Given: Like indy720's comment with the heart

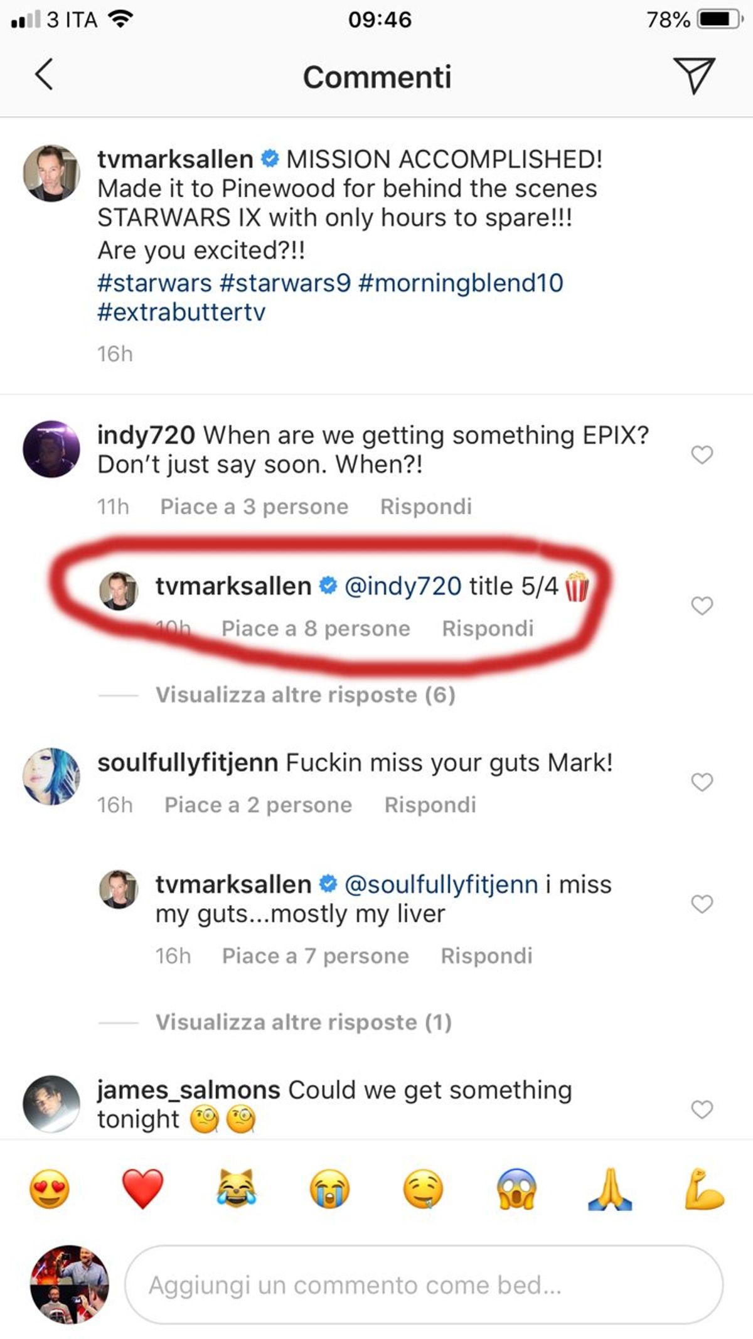Looking at the screenshot, I should (x=702, y=454).
